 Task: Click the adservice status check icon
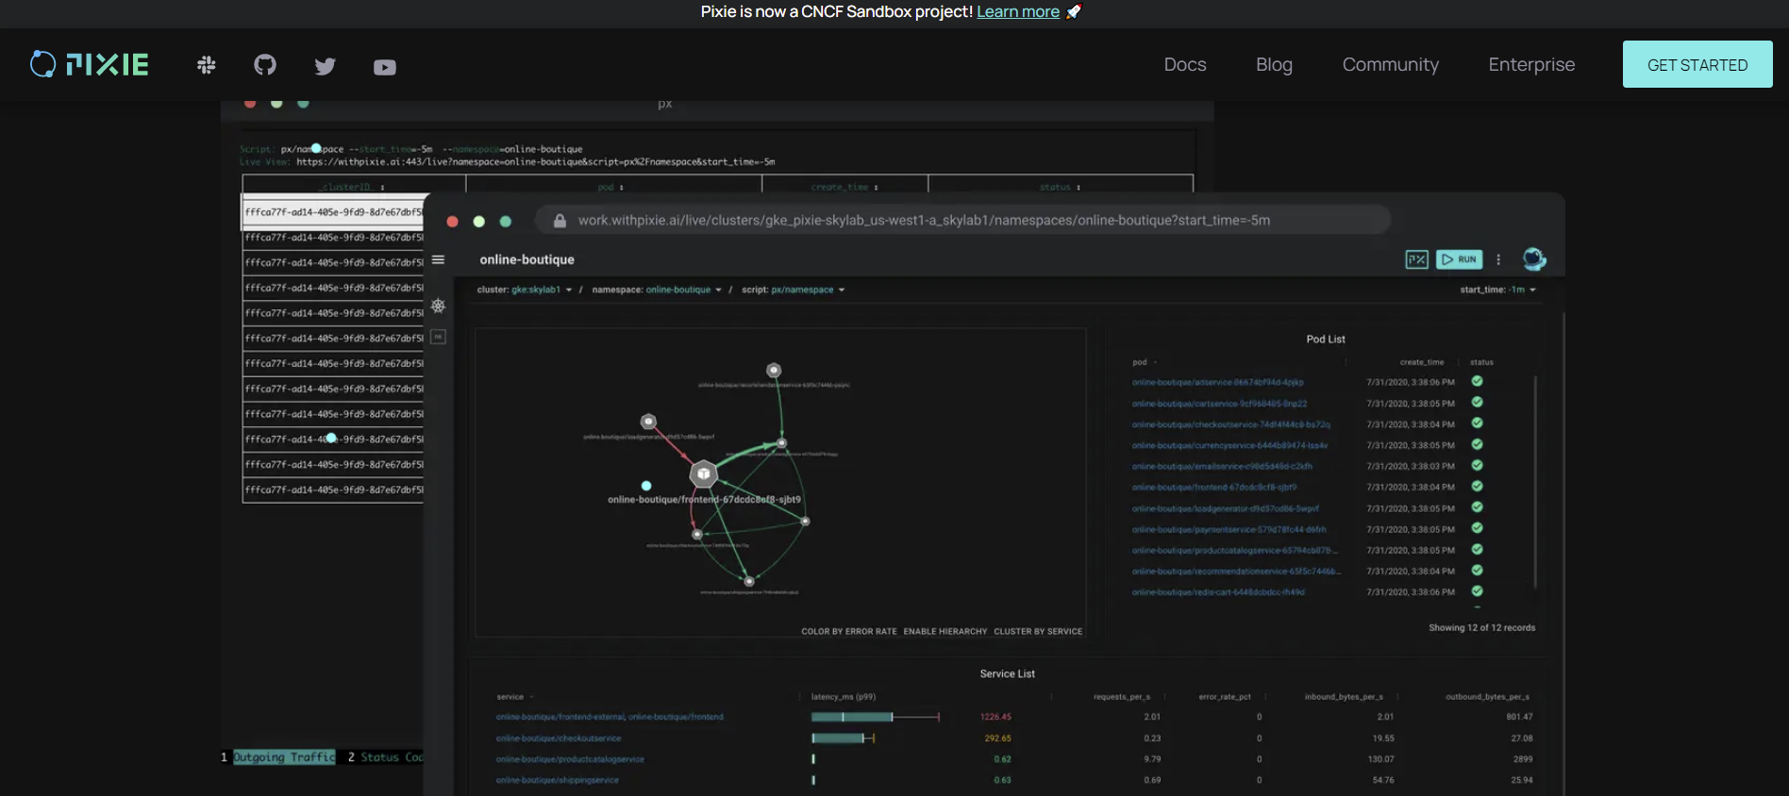[1477, 381]
